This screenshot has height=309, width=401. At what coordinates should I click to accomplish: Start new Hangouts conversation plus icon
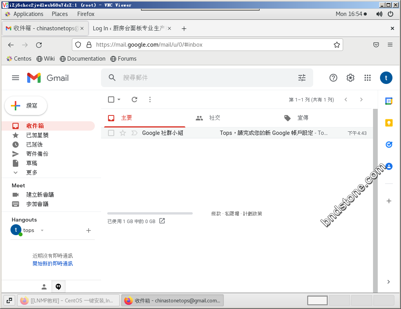coord(89,230)
